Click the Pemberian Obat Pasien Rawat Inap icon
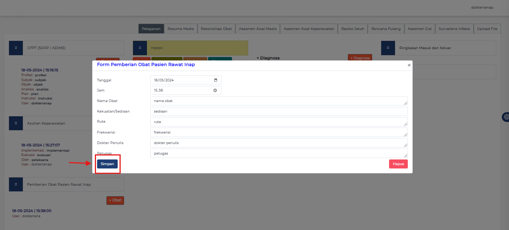This screenshot has height=230, width=509. (x=16, y=184)
